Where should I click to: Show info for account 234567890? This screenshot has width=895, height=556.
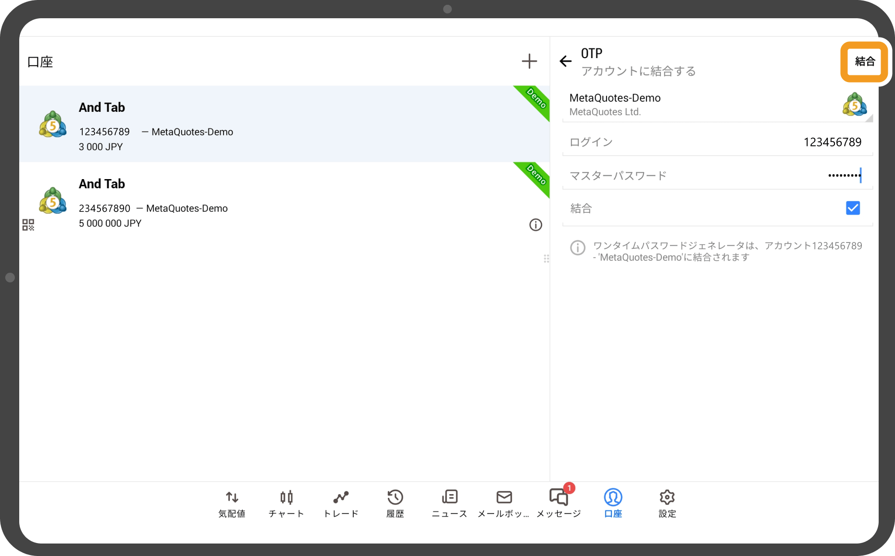pyautogui.click(x=535, y=225)
